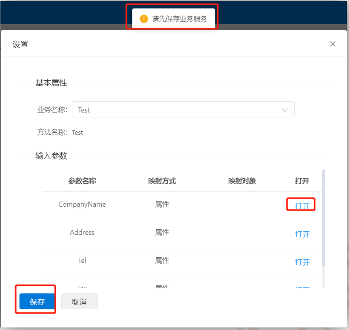
Task: Click 打开 link in Address row
Action: click(x=302, y=234)
